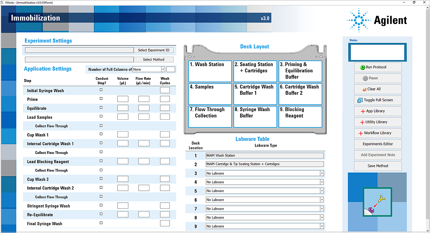Open the Experiments Editor

click(x=378, y=144)
